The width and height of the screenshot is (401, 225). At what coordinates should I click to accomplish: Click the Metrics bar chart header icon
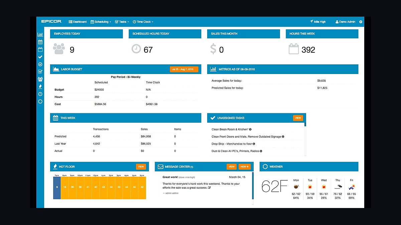coord(213,69)
